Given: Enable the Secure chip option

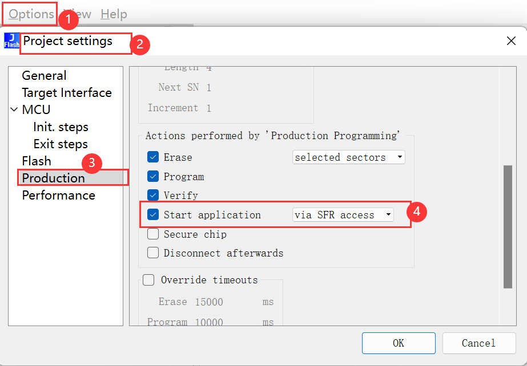Looking at the screenshot, I should [x=153, y=234].
